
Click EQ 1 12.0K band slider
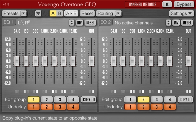point(73,61)
